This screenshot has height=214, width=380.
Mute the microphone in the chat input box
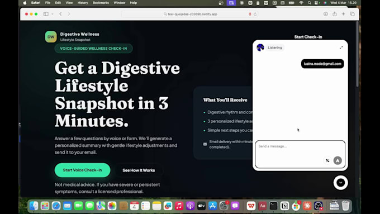(327, 160)
